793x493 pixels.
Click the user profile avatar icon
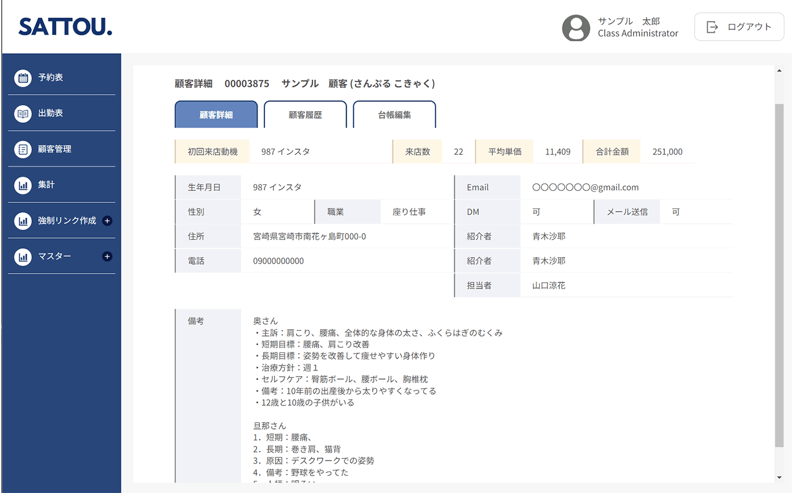576,27
